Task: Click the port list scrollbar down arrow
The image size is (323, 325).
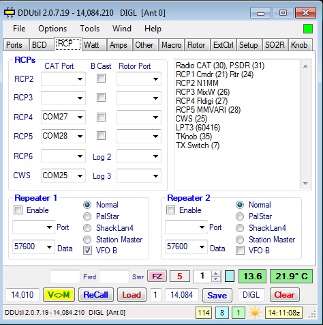Action: coord(305,184)
